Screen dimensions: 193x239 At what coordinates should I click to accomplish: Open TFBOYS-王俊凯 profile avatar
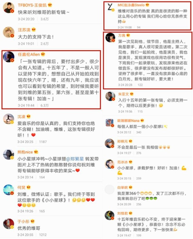coord(8,8)
